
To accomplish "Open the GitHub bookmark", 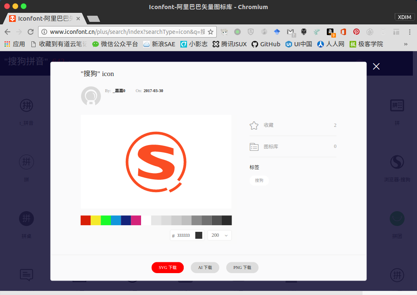I will (266, 44).
